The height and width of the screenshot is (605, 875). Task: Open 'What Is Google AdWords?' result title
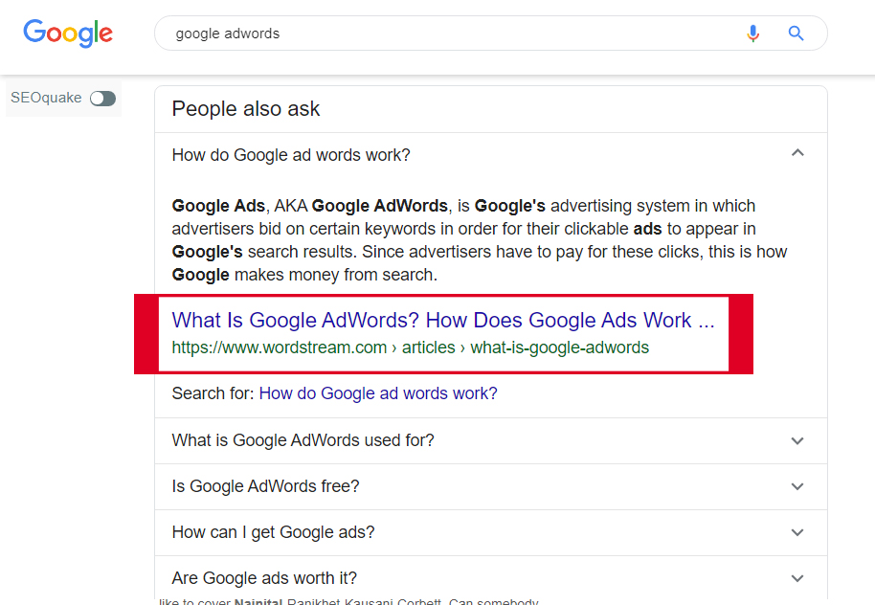[443, 321]
